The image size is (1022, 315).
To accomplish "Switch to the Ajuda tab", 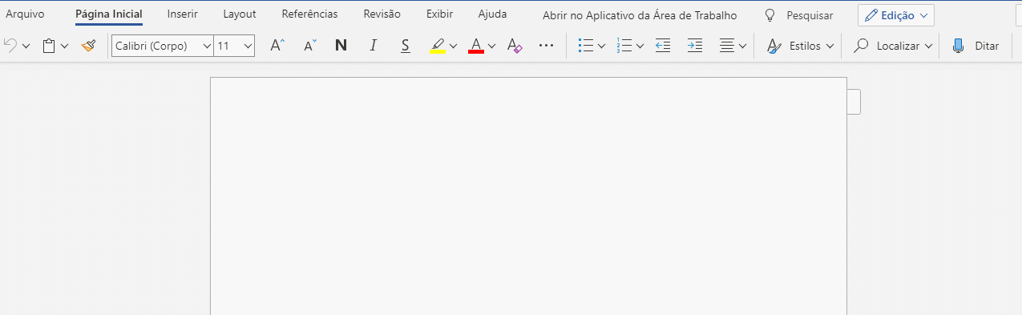I will click(x=492, y=14).
